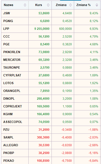The height and width of the screenshot is (164, 101).
Task: Sort by Nazwa column arrows icon
Action: 25,5
